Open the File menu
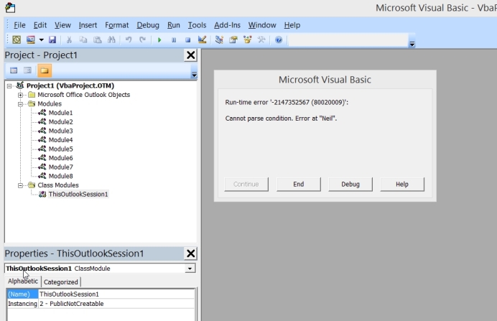Image resolution: width=497 pixels, height=321 pixels. [19, 25]
